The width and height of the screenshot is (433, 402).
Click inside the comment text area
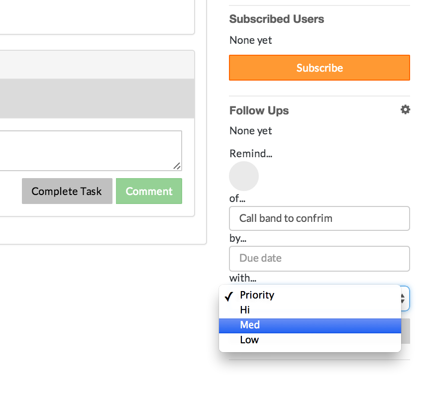[x=90, y=150]
